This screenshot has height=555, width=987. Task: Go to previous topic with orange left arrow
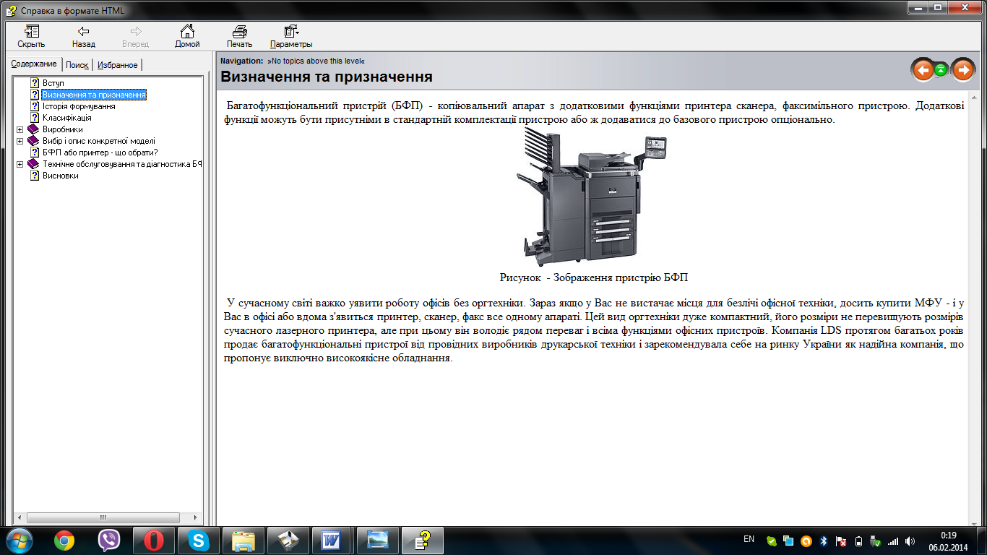922,70
